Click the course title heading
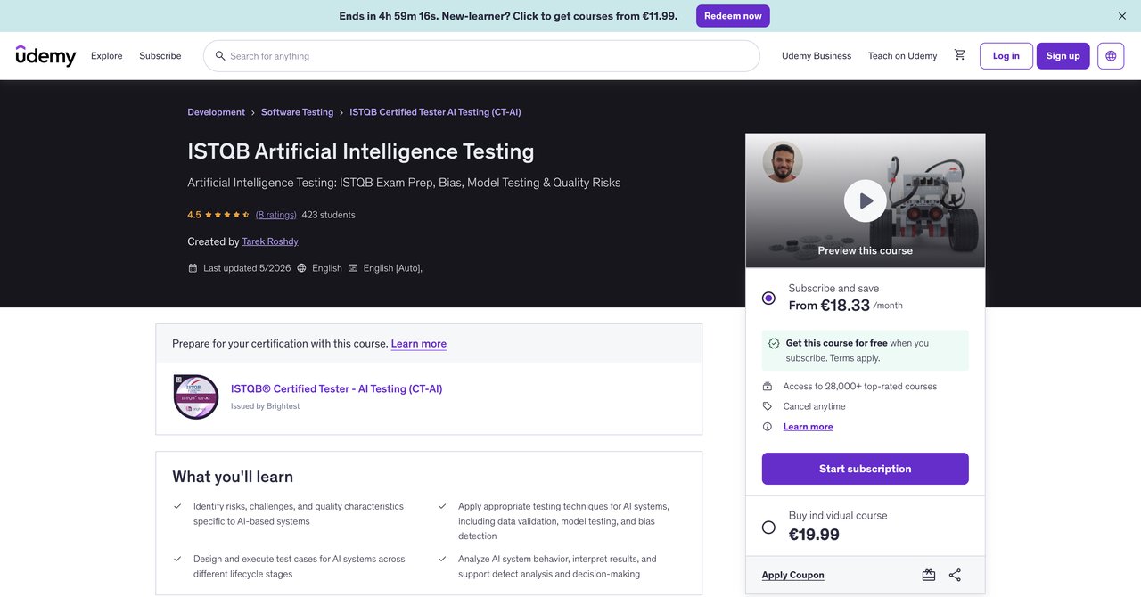 tap(361, 151)
